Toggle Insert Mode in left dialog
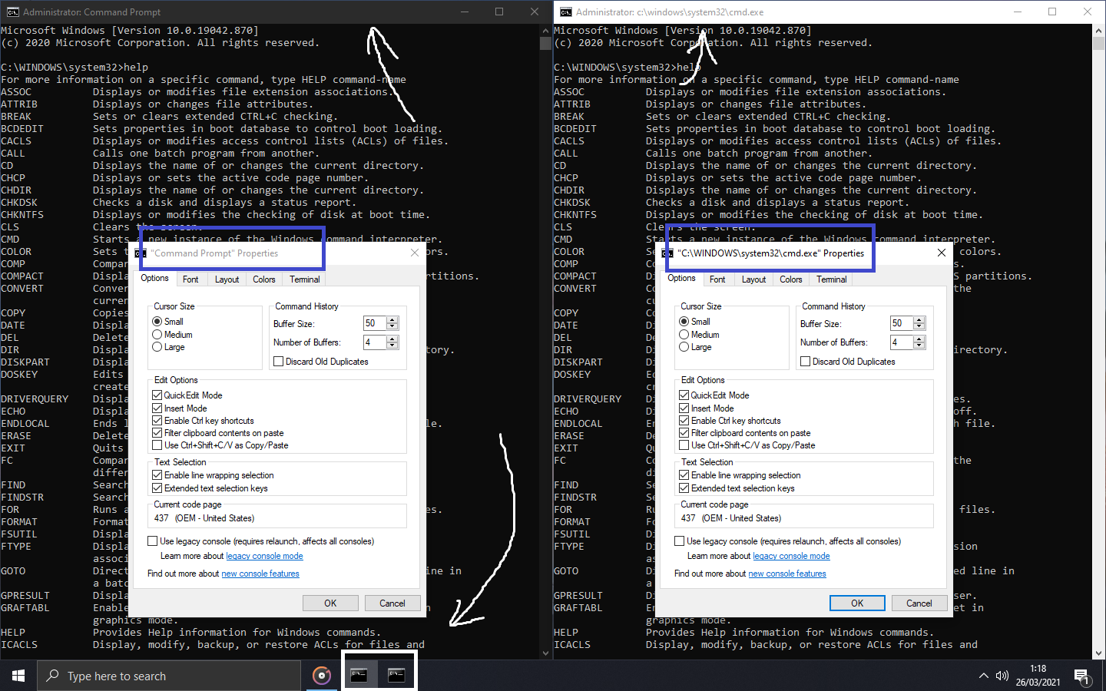1106x691 pixels. coord(157,408)
